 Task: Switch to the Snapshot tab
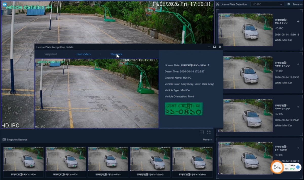coord(51,54)
